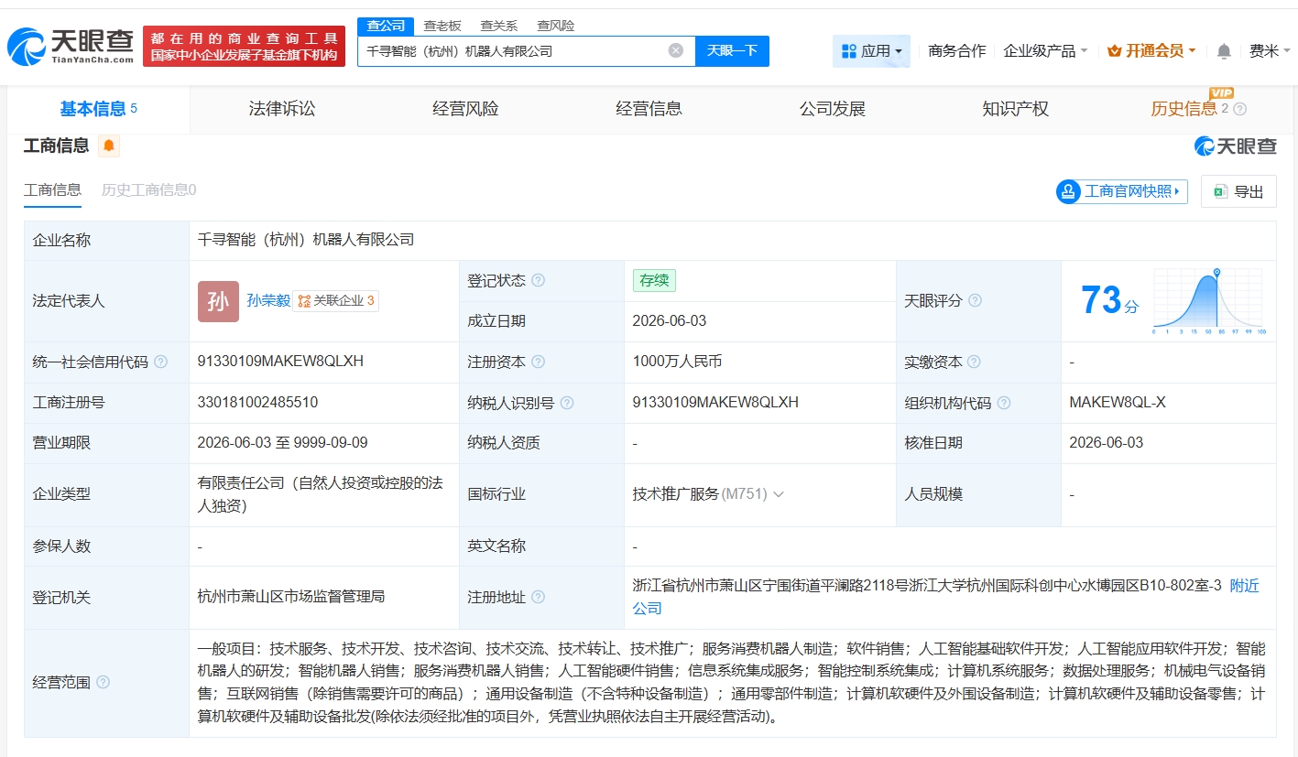The height and width of the screenshot is (757, 1298).
Task: Click the help icon next to 实缴资本
Action: click(x=974, y=362)
